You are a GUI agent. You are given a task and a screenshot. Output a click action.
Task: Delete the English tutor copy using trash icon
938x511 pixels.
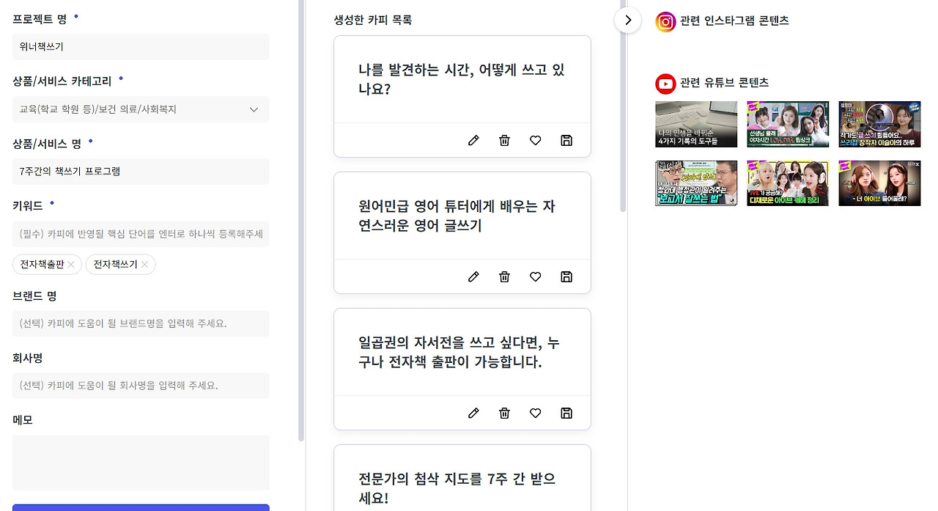(x=504, y=276)
